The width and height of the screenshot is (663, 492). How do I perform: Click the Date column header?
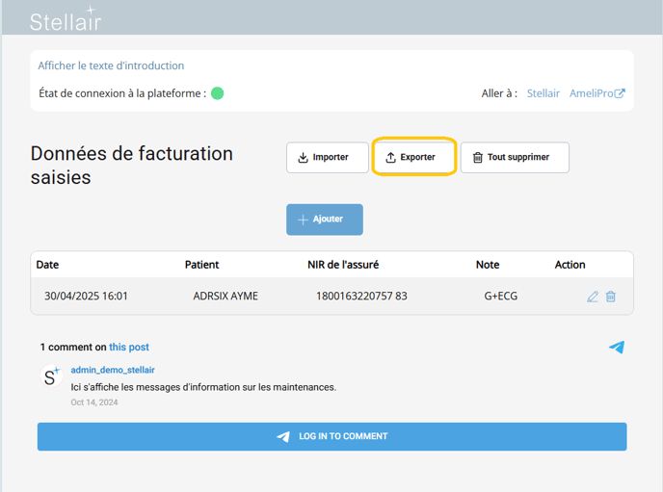pos(48,265)
